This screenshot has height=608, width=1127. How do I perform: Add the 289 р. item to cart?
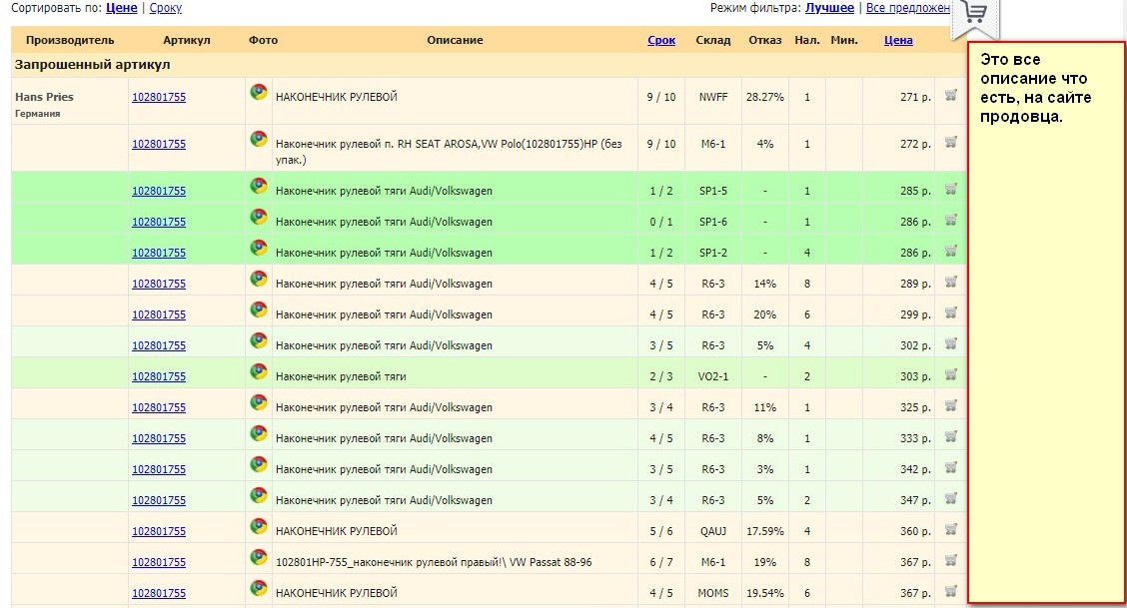tap(950, 283)
